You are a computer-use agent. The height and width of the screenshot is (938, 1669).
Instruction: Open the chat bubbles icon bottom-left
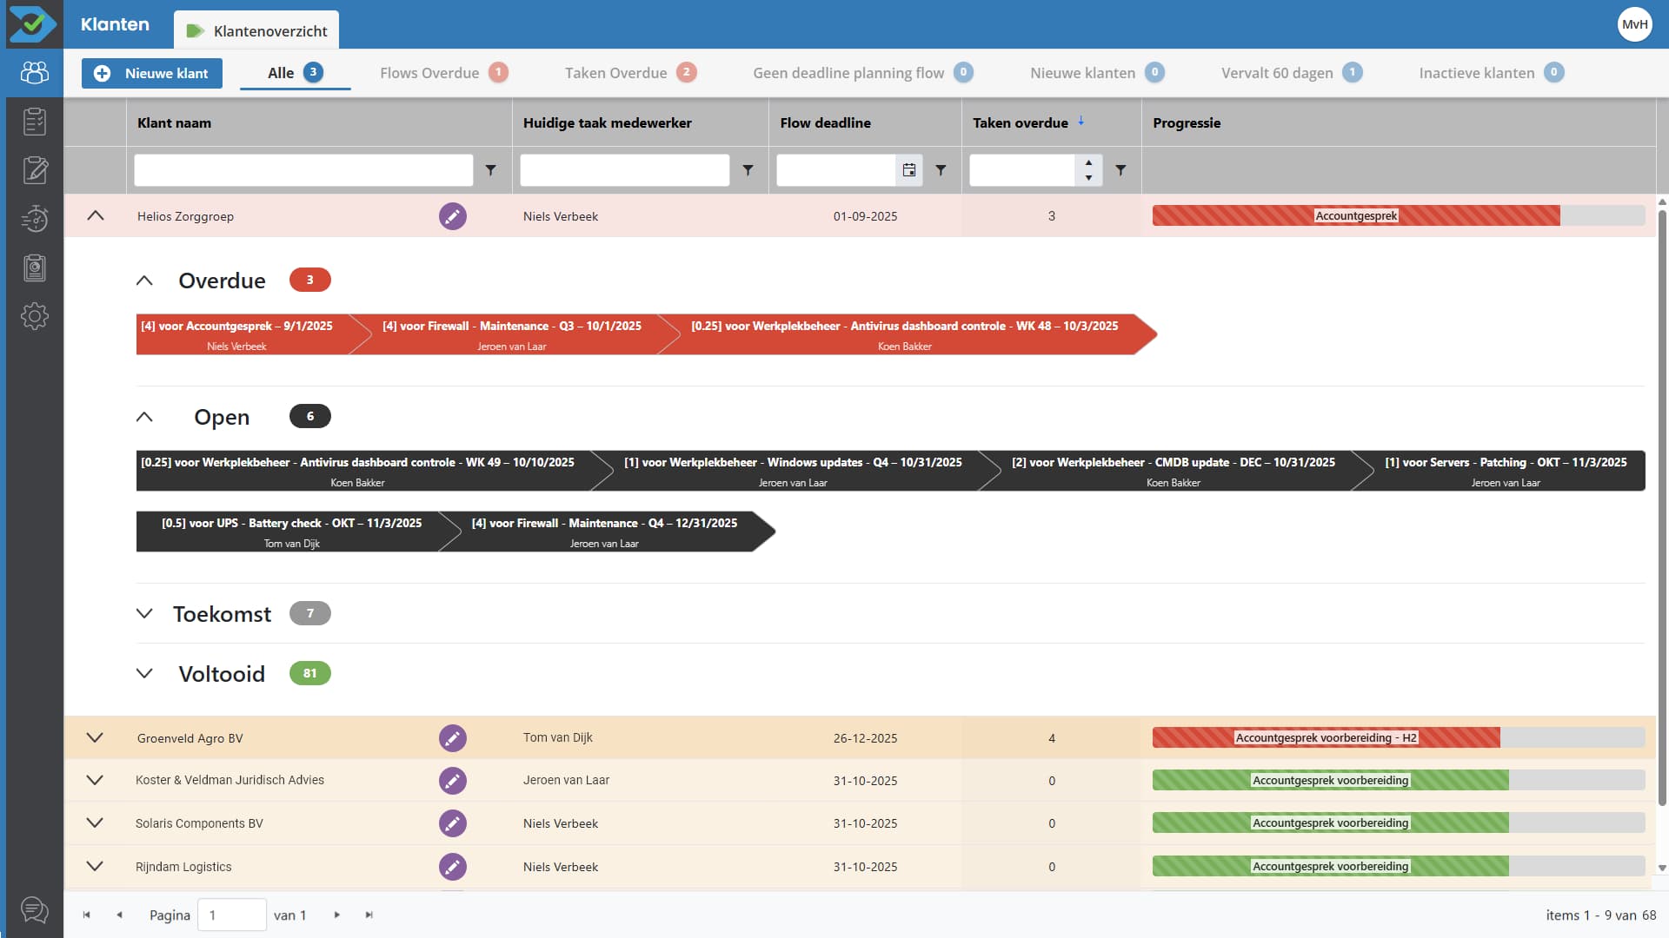pyautogui.click(x=35, y=910)
